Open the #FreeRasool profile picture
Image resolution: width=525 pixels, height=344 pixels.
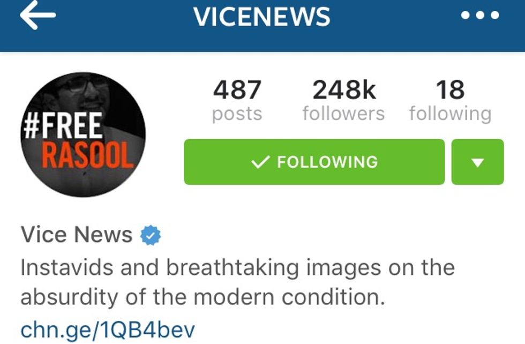(83, 134)
